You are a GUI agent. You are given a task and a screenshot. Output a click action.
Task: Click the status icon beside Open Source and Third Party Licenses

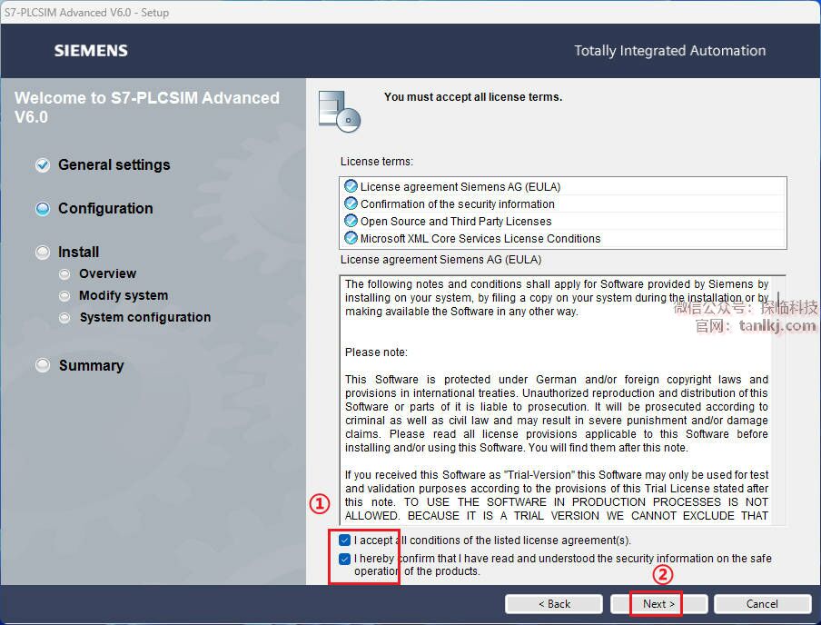[x=351, y=221]
